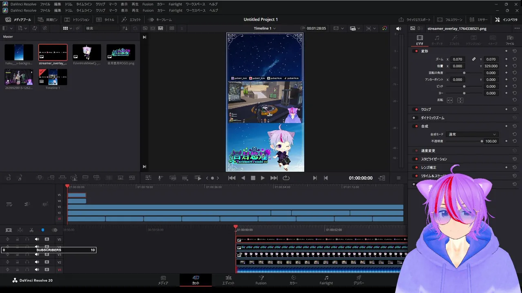Open the Timeline 1 dropdown above the viewer
522x293 pixels.
pos(265,28)
